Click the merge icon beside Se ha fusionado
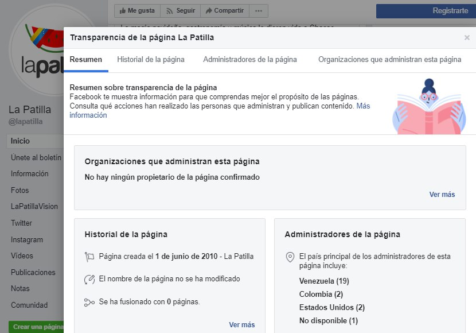 [x=89, y=303]
